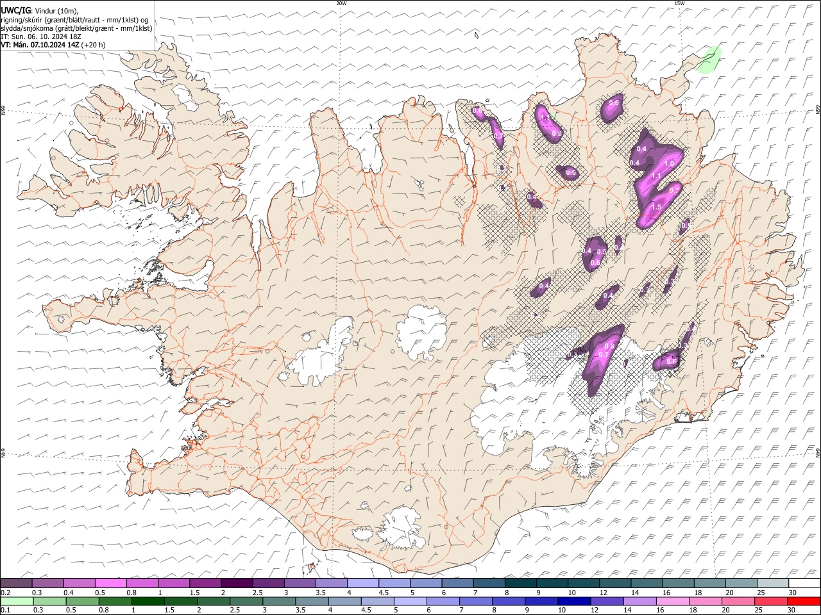This screenshot has width=821, height=615.
Task: Pick the pinkish-red 25 swatch in rain legend
Action: [x=770, y=601]
